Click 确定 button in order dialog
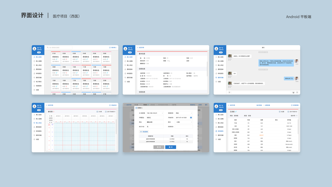Screen dimensions: 332x187 [171, 147]
